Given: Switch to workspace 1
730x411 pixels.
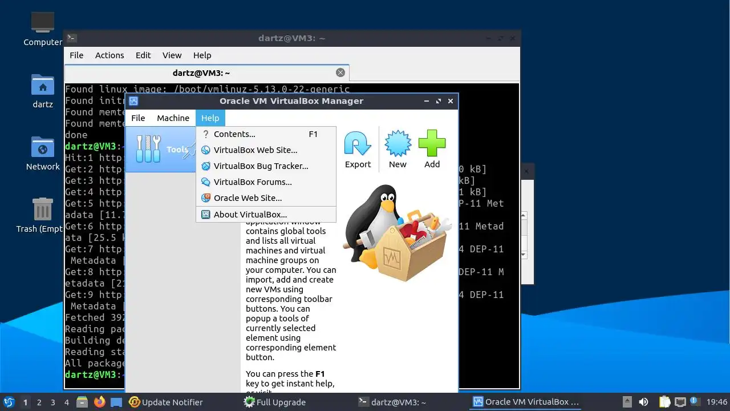Looking at the screenshot, I should click(25, 402).
